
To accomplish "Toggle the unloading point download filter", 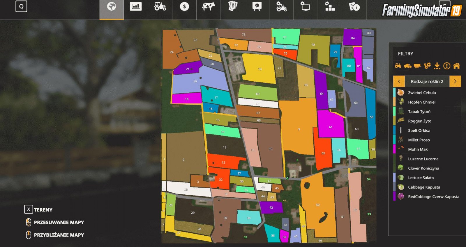I will tap(437, 66).
